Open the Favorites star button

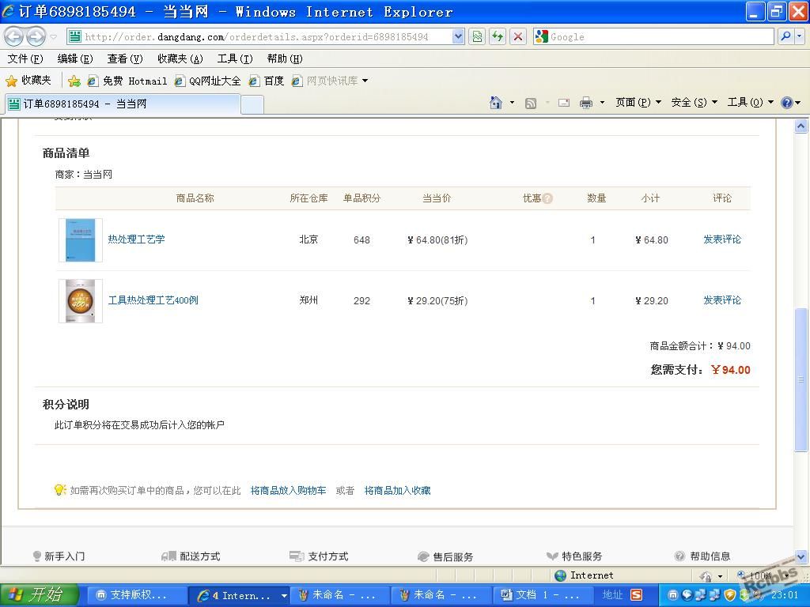(11, 81)
